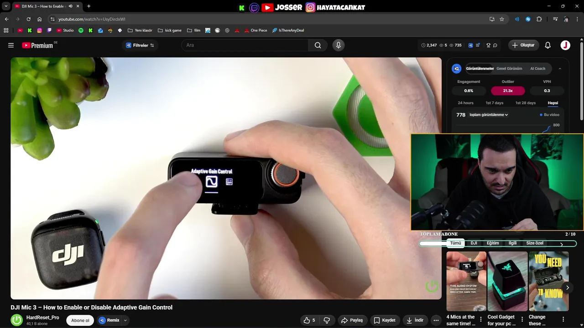Open the Chrome three-dot menu
The width and height of the screenshot is (584, 328).
578,19
